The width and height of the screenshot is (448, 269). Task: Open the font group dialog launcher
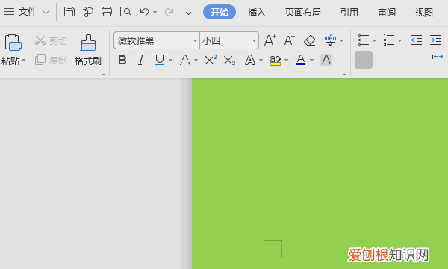point(344,73)
